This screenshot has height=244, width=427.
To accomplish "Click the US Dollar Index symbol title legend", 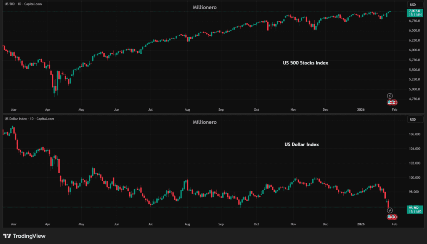I will [29, 119].
